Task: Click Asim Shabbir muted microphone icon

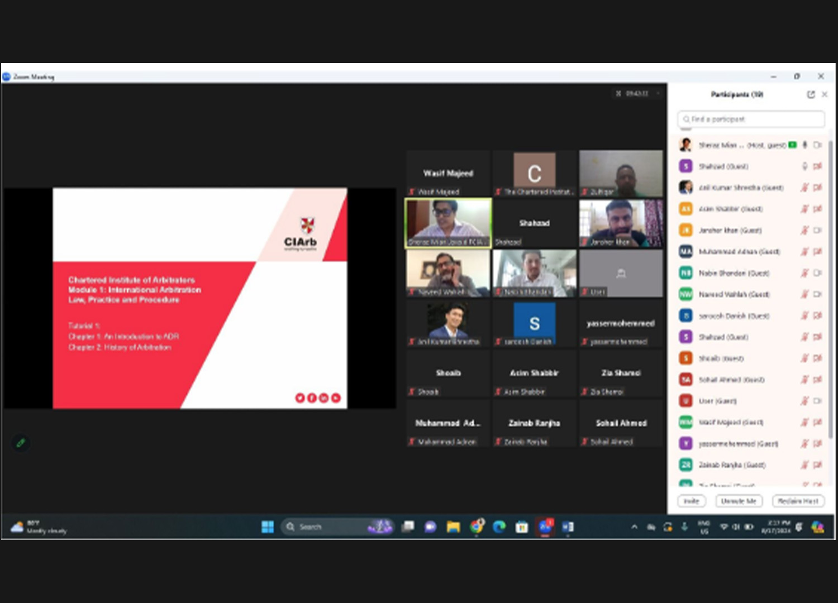Action: click(804, 209)
